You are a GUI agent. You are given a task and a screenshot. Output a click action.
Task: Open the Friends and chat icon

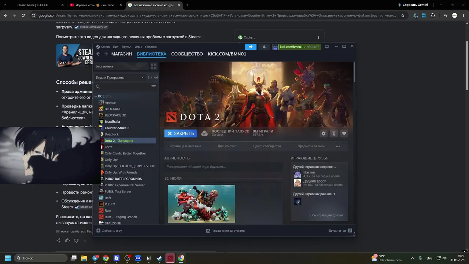pos(350,231)
